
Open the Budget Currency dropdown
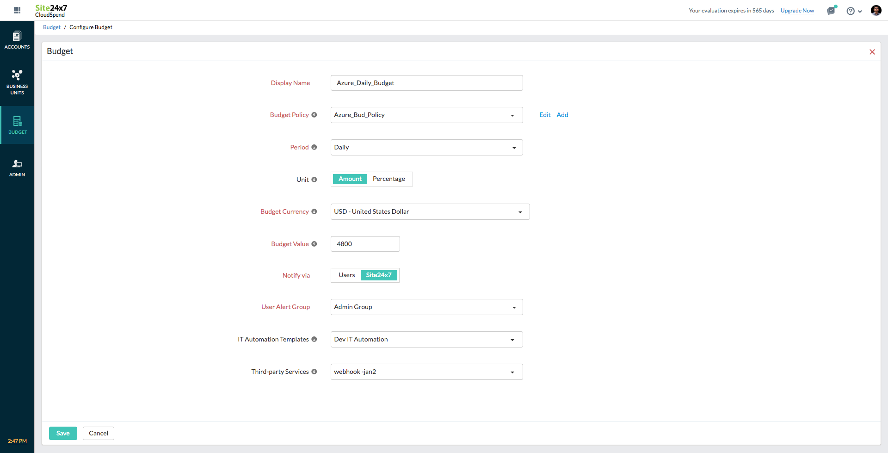point(430,212)
